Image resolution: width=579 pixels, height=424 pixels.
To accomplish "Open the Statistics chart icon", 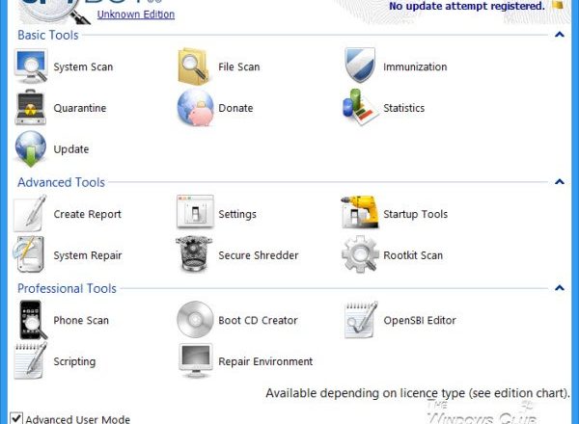I will point(360,107).
